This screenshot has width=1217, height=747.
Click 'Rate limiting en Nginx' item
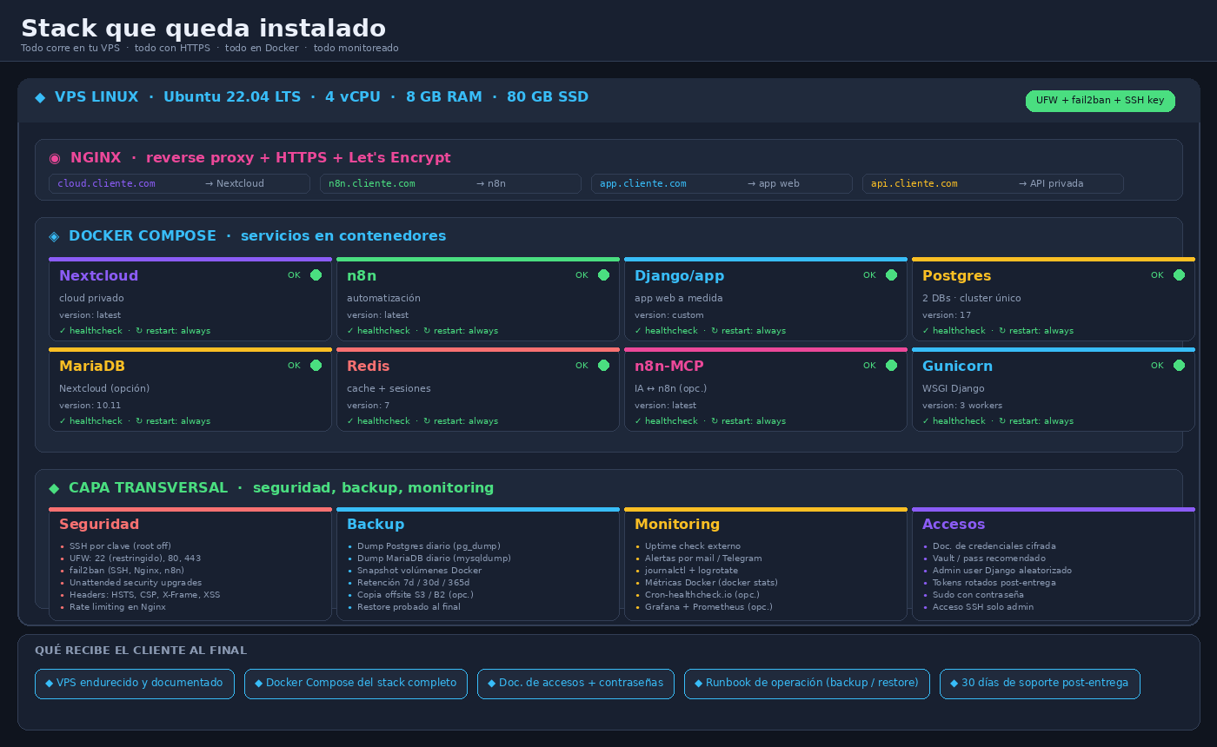click(x=117, y=607)
